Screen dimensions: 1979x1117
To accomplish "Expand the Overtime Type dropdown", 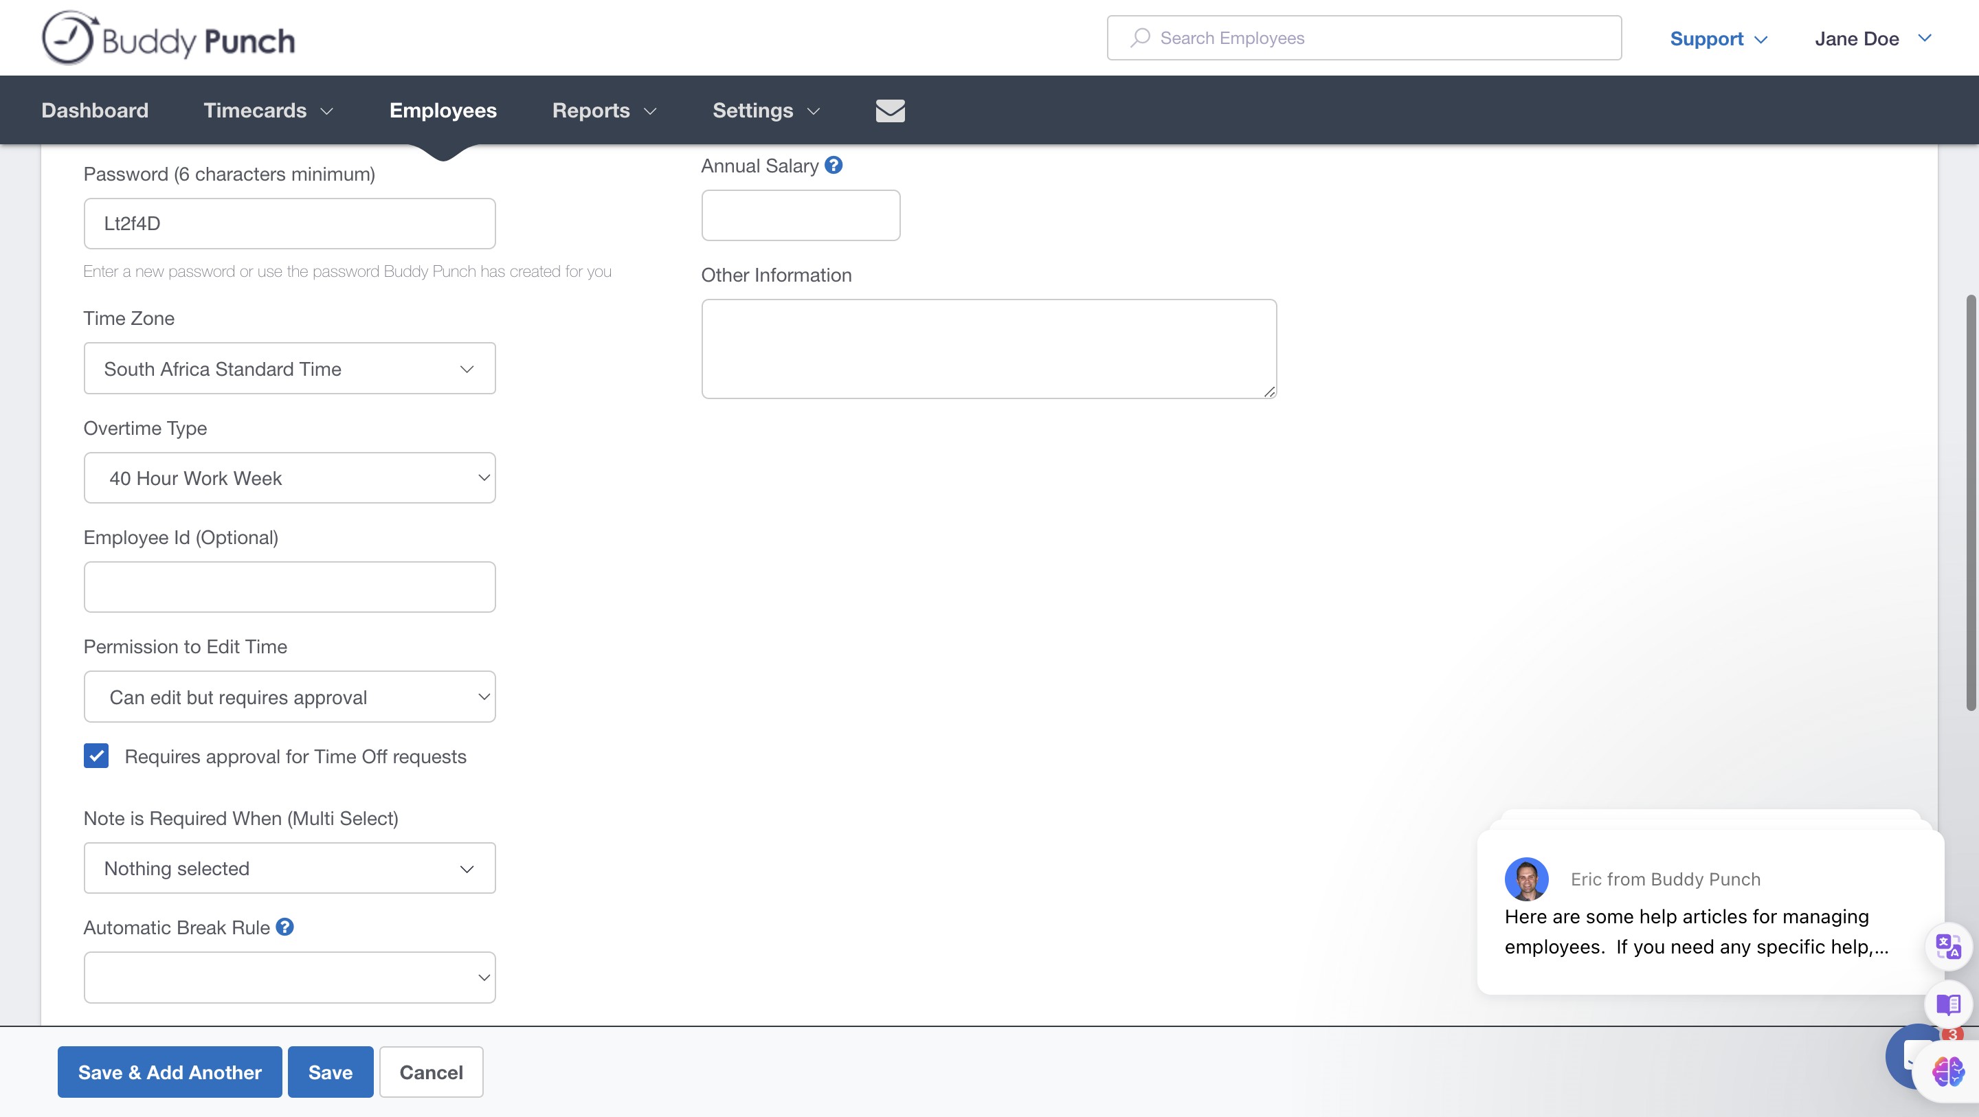I will pos(289,478).
